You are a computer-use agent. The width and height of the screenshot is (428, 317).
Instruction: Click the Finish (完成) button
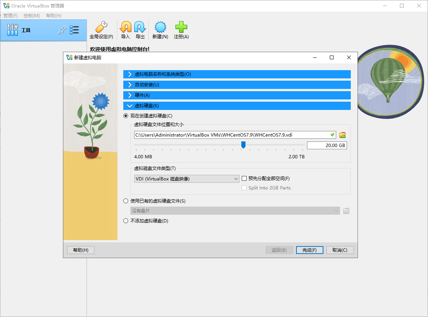coord(310,250)
